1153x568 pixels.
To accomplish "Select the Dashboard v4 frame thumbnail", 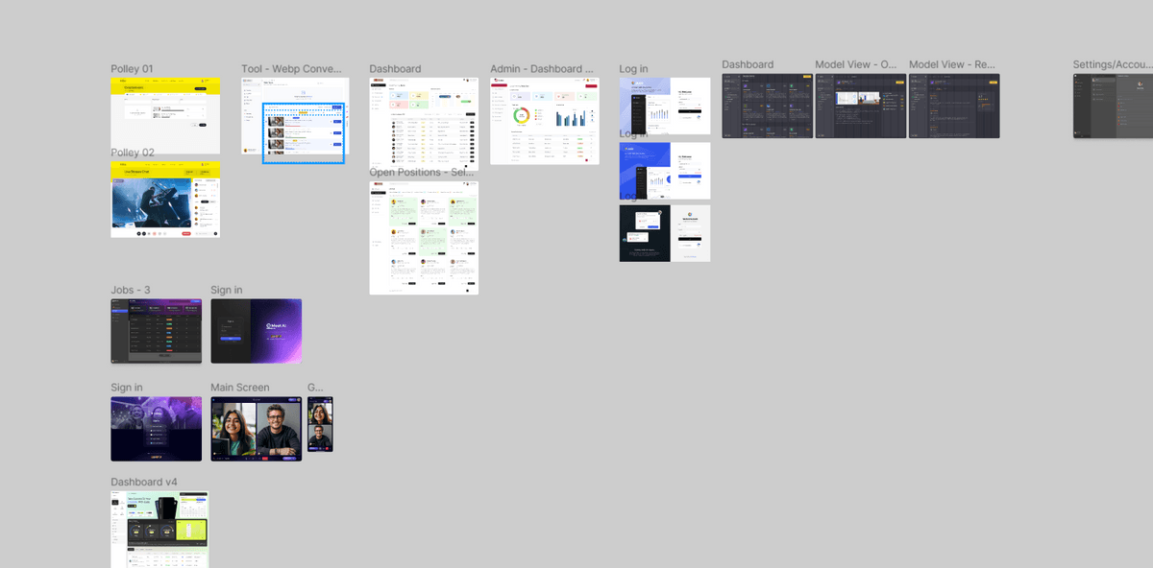I will click(159, 529).
